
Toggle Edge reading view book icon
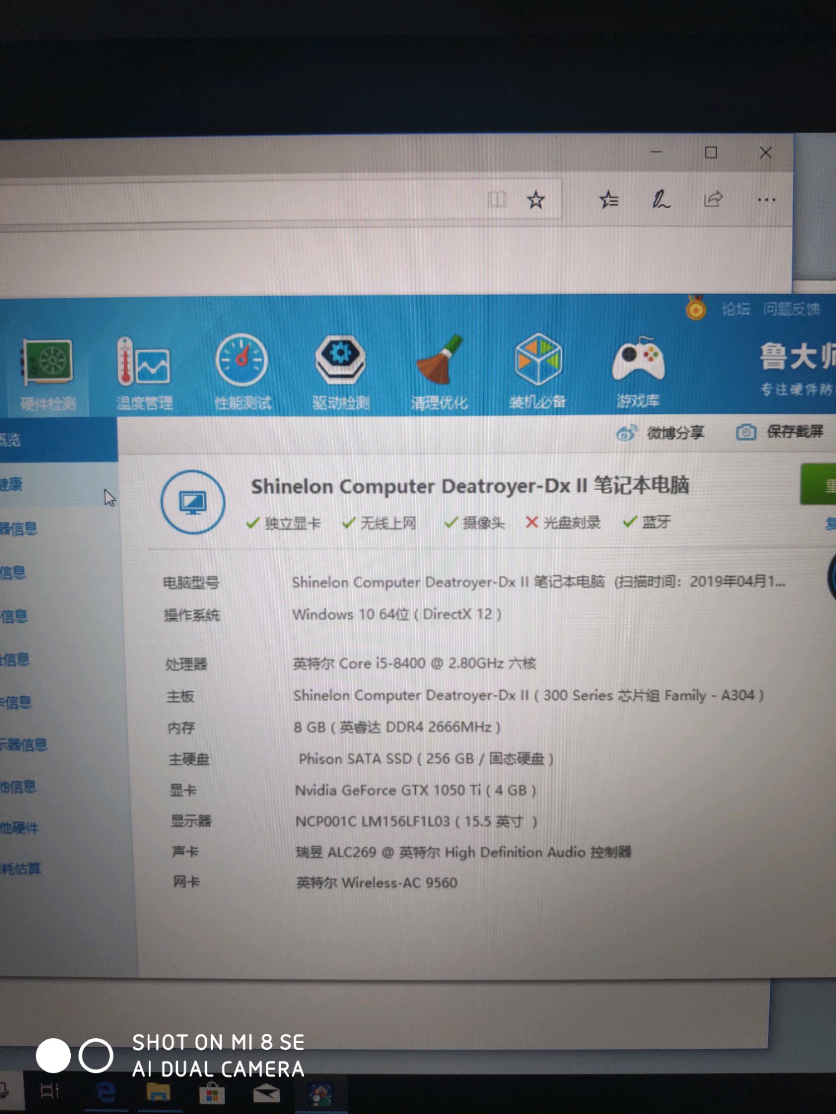point(497,199)
